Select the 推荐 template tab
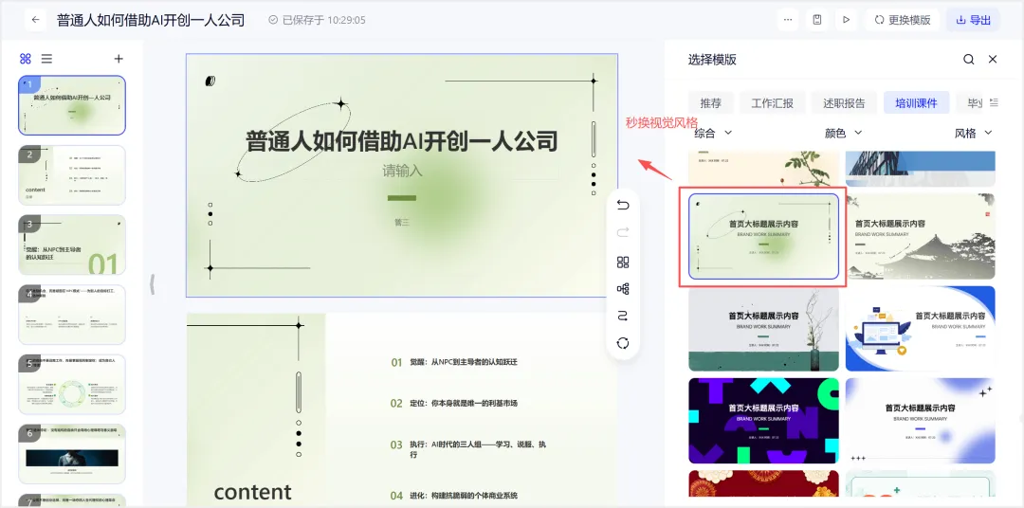 (710, 103)
